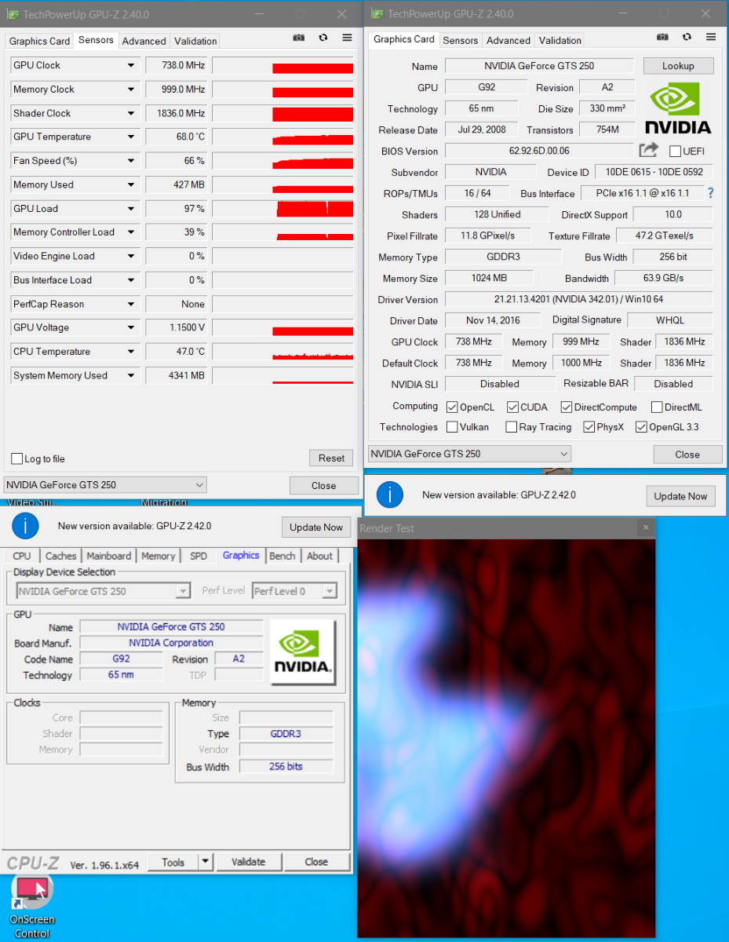
Task: Open Display Device Selection dropdown in CPU-Z
Action: (x=103, y=591)
